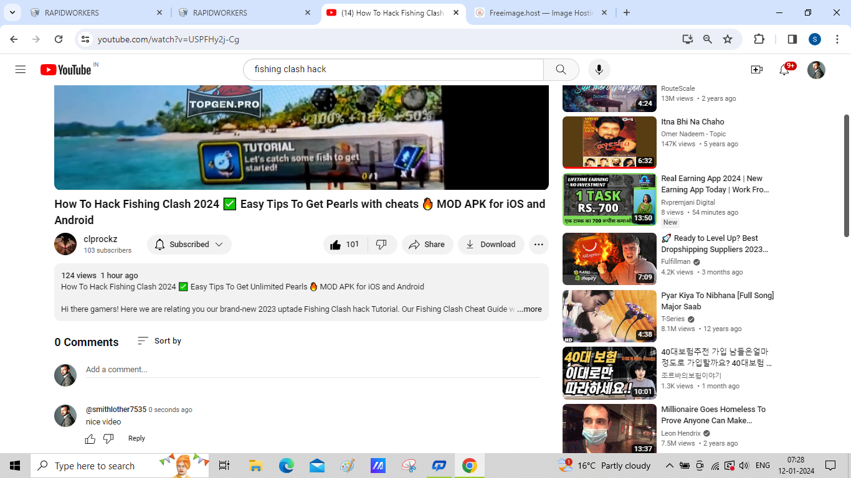Open the taskbar volume control
Screen dimensions: 851x478
pos(744,466)
